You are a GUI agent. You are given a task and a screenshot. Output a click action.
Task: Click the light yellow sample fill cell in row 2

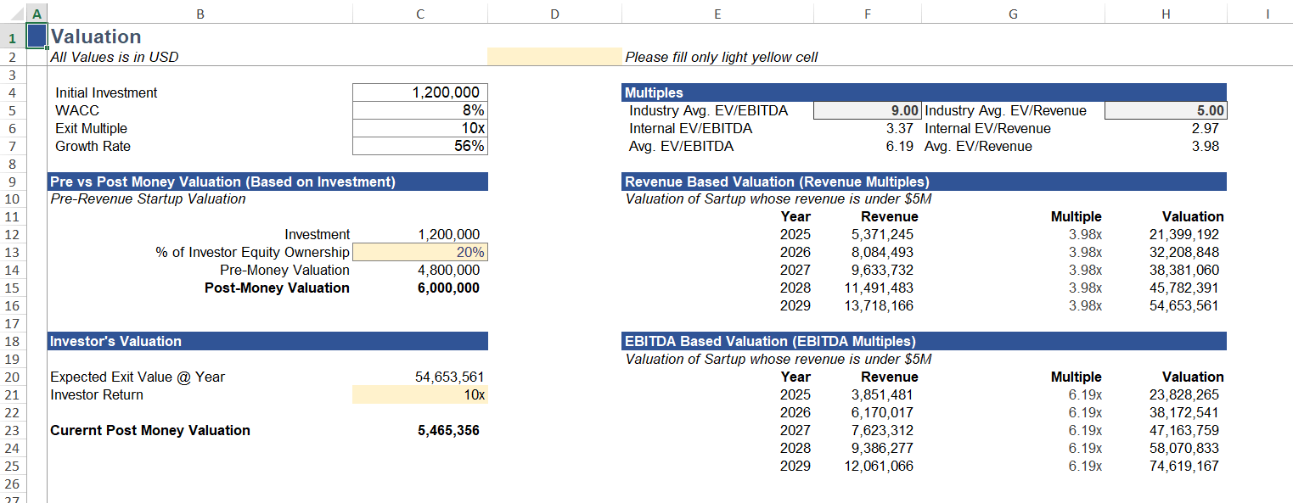[x=554, y=56]
